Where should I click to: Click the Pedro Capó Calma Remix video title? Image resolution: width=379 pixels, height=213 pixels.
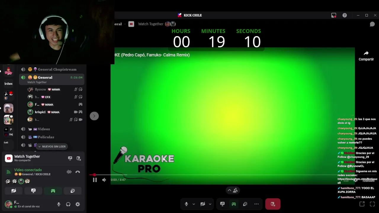coord(152,55)
